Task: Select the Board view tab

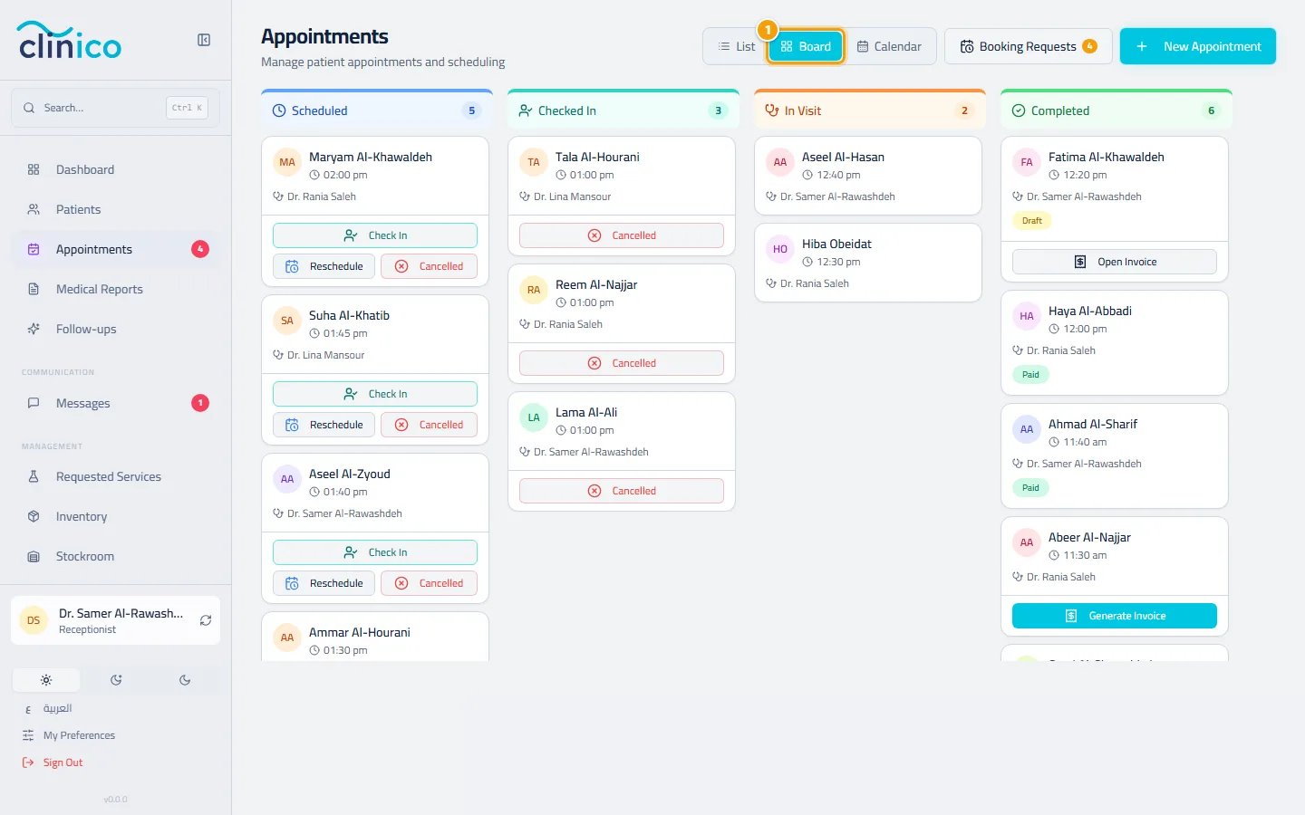Action: tap(806, 46)
